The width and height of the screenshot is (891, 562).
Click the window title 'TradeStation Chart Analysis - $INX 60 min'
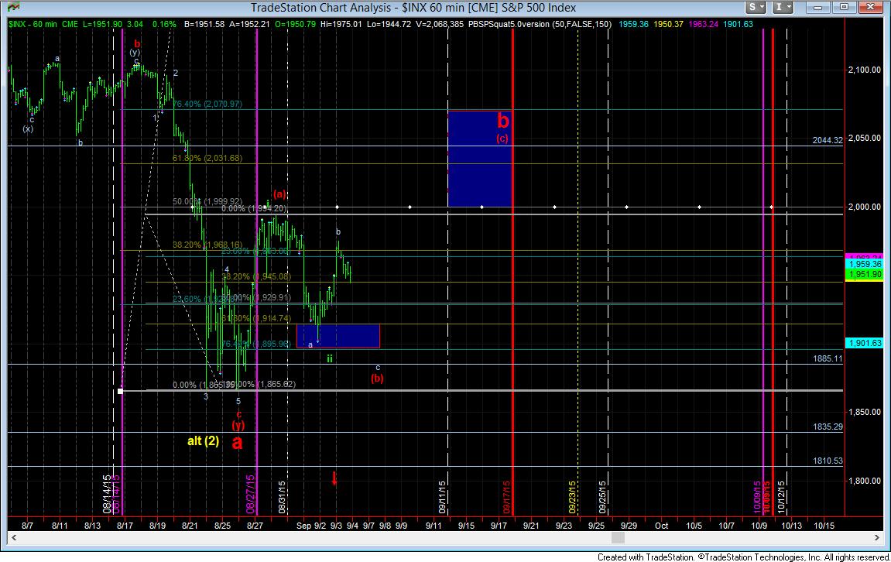click(413, 8)
